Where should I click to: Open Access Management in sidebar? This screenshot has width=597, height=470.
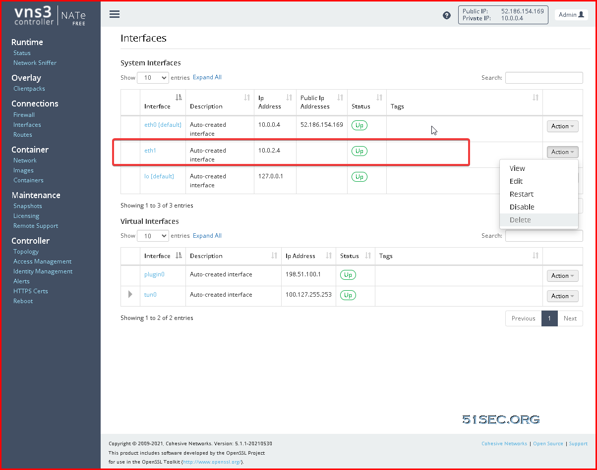tap(42, 261)
